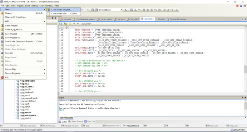
Task: Toggle the Output panel pin
Action: tap(242, 98)
